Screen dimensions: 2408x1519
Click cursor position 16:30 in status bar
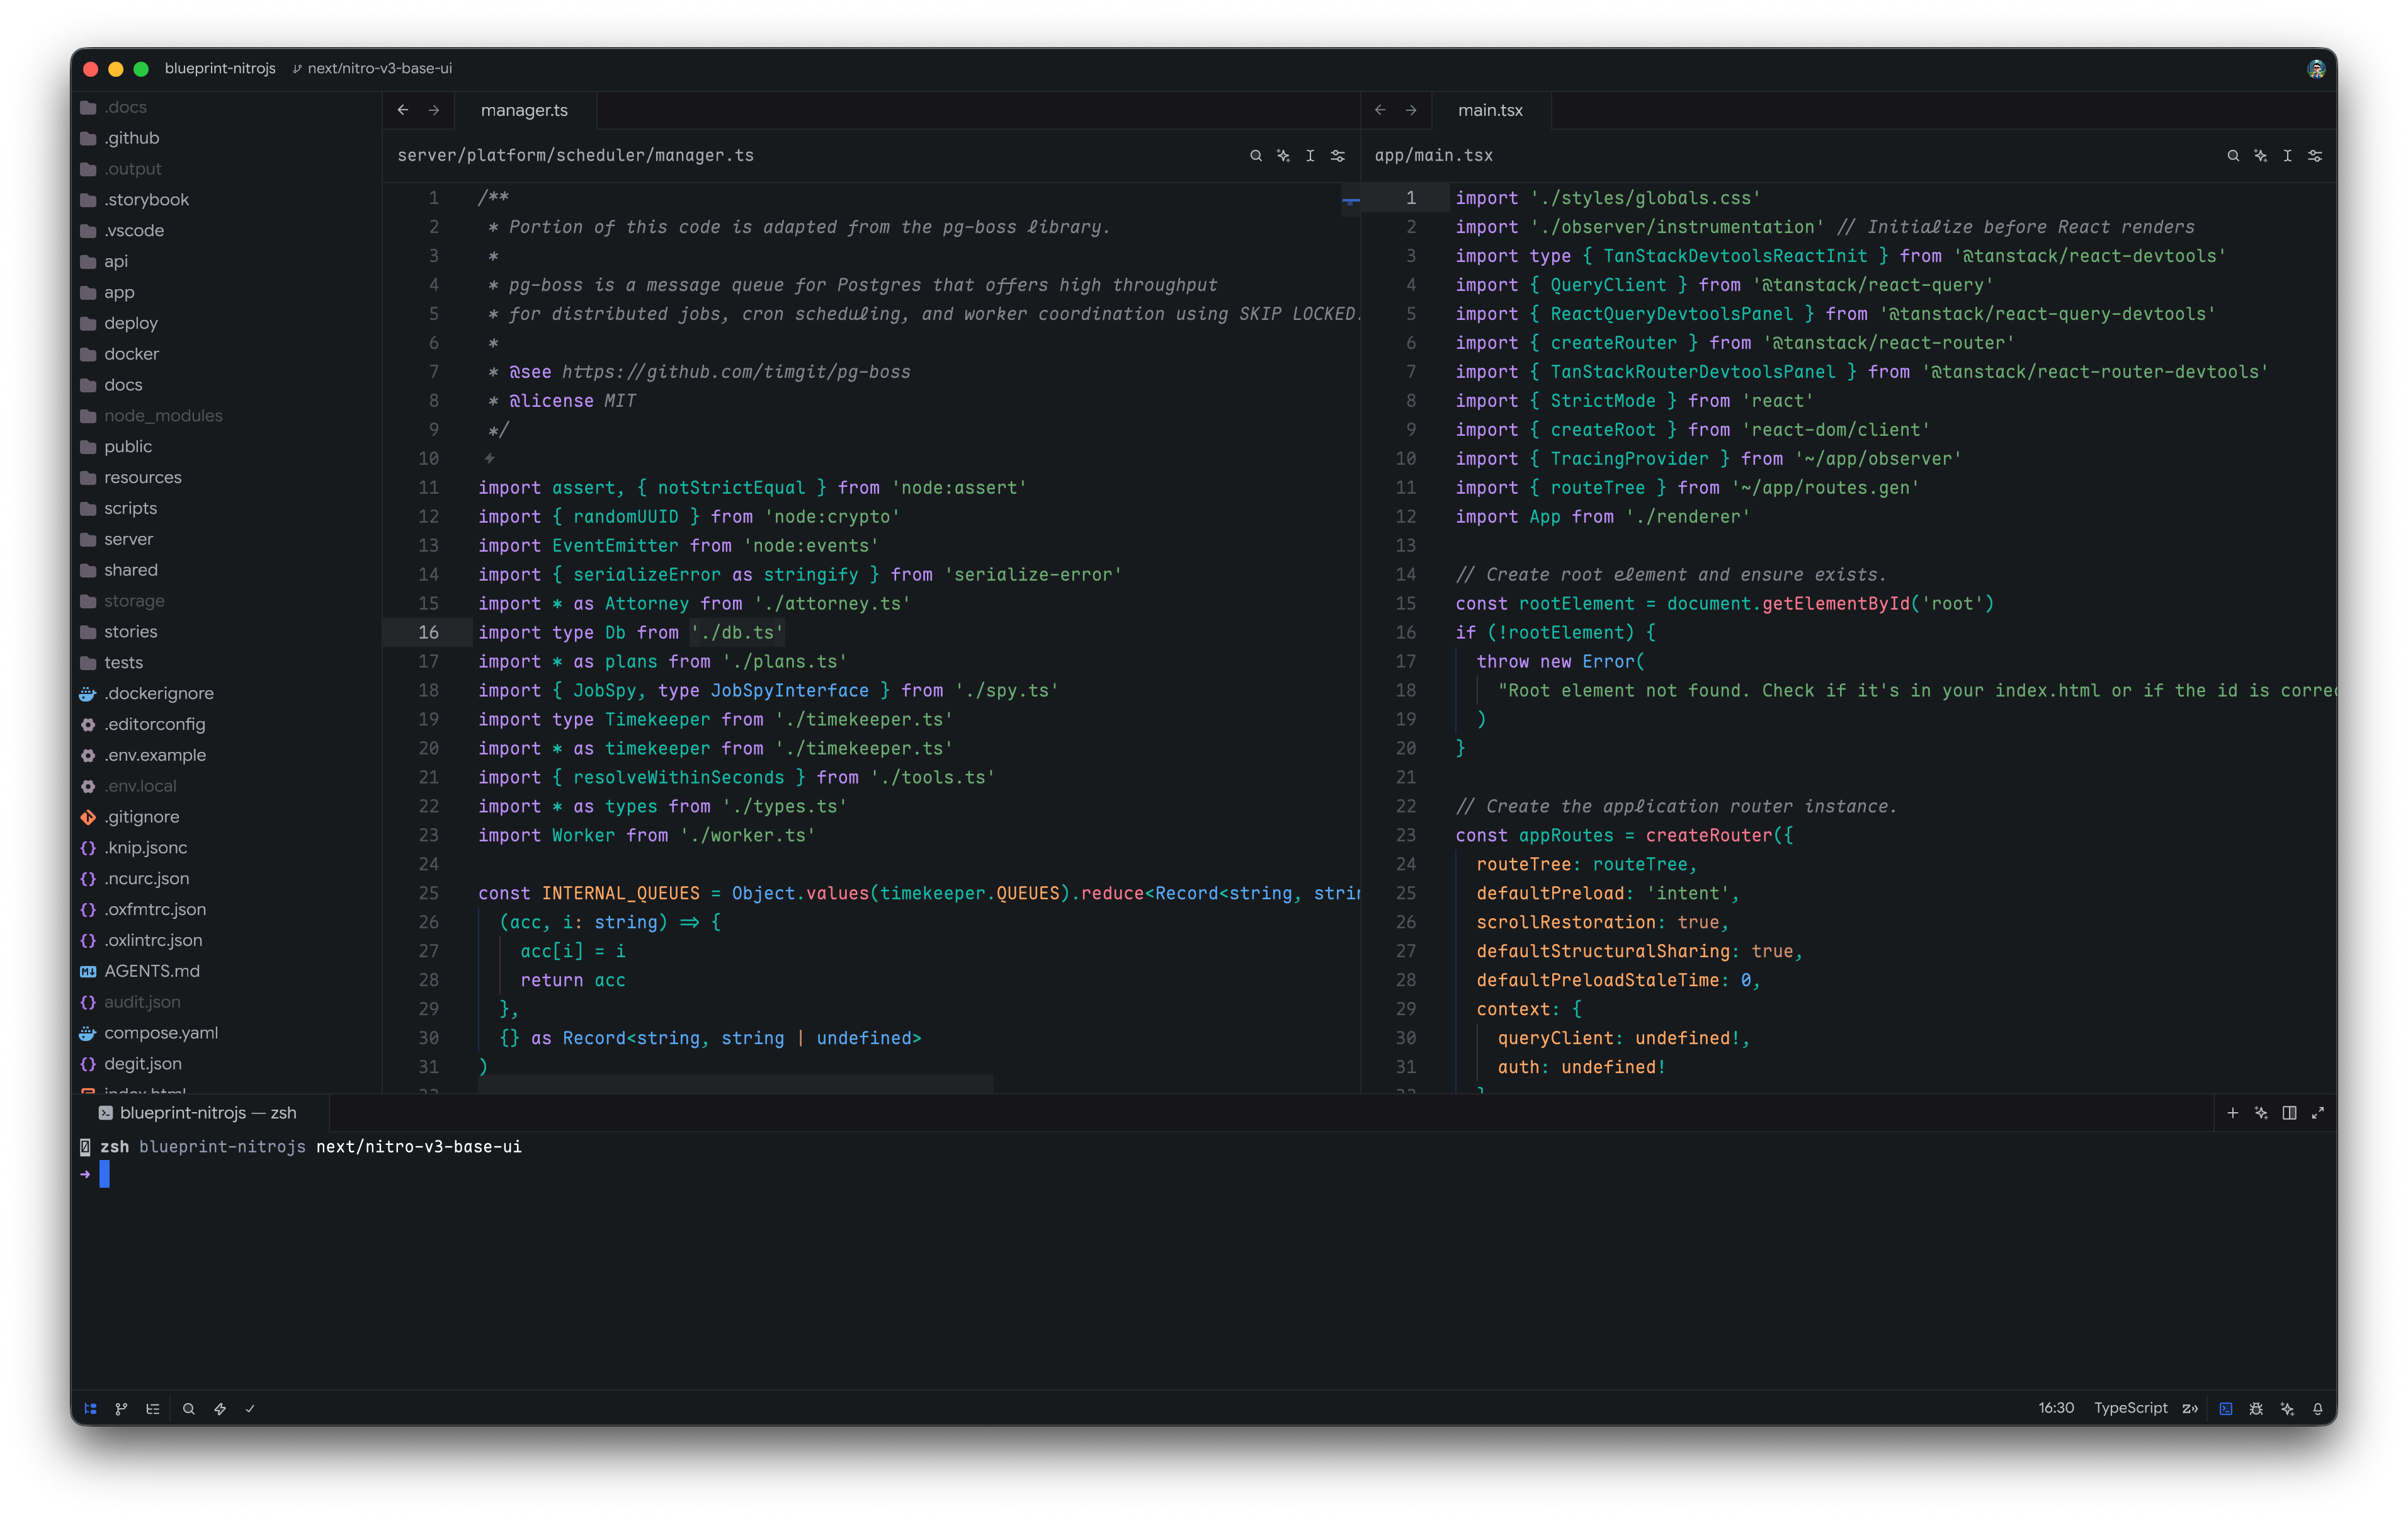pos(2056,1407)
